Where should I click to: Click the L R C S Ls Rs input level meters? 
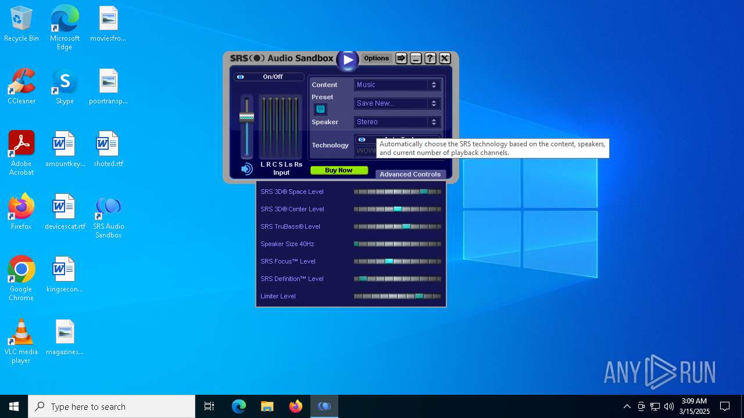click(x=281, y=127)
